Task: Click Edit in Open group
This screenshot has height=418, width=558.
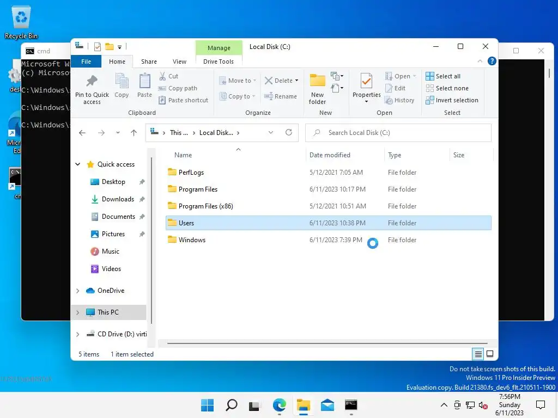Action: 396,88
